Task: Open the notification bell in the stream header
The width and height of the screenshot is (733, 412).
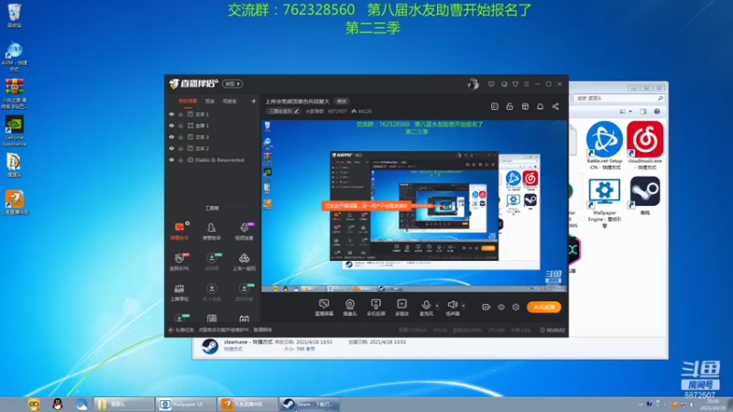Action: pyautogui.click(x=540, y=106)
